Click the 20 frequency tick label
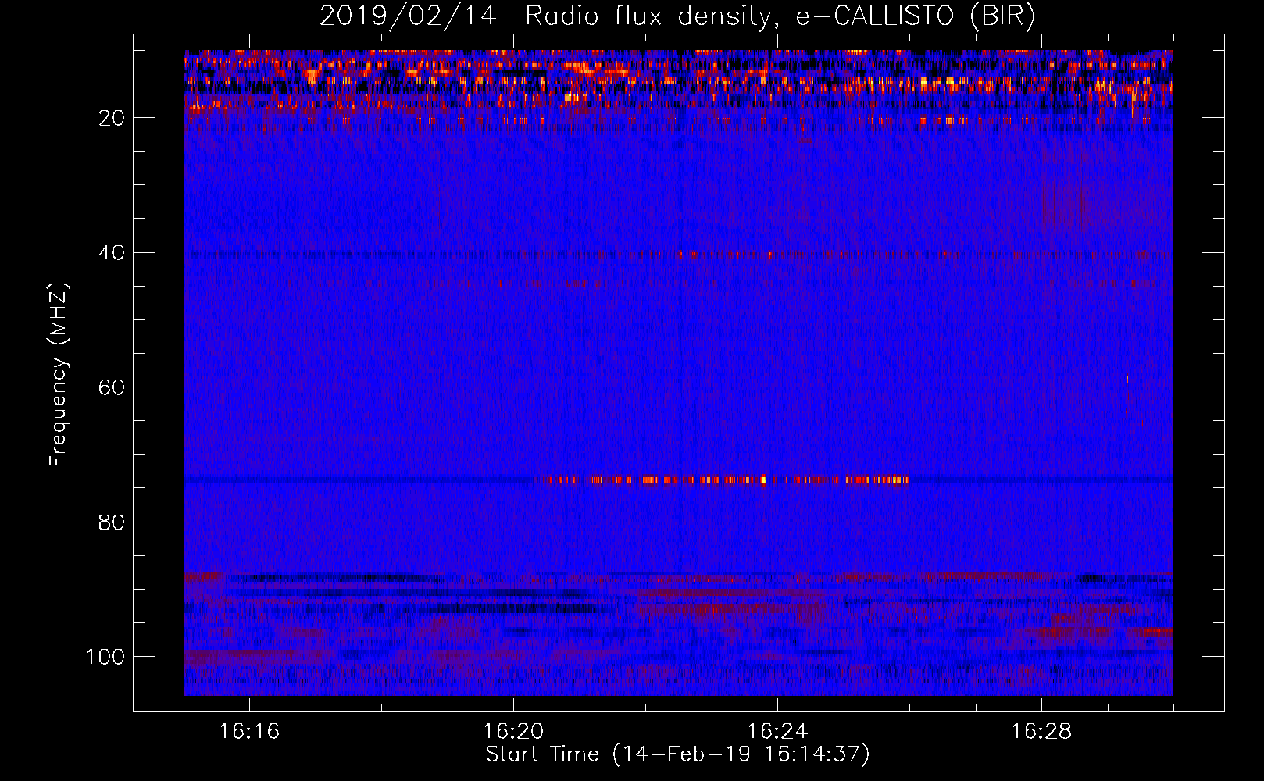This screenshot has width=1264, height=781. point(112,118)
